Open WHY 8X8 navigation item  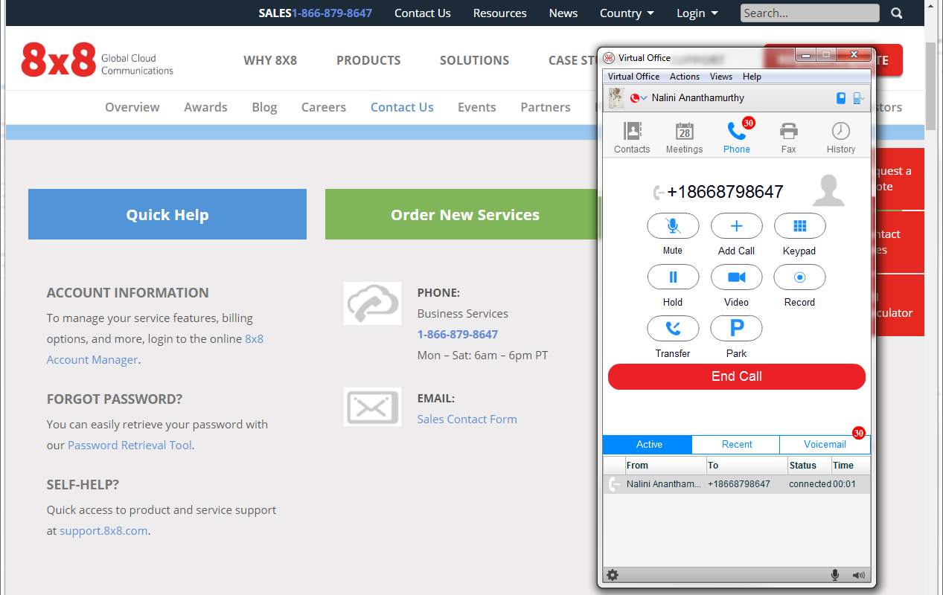(x=270, y=60)
